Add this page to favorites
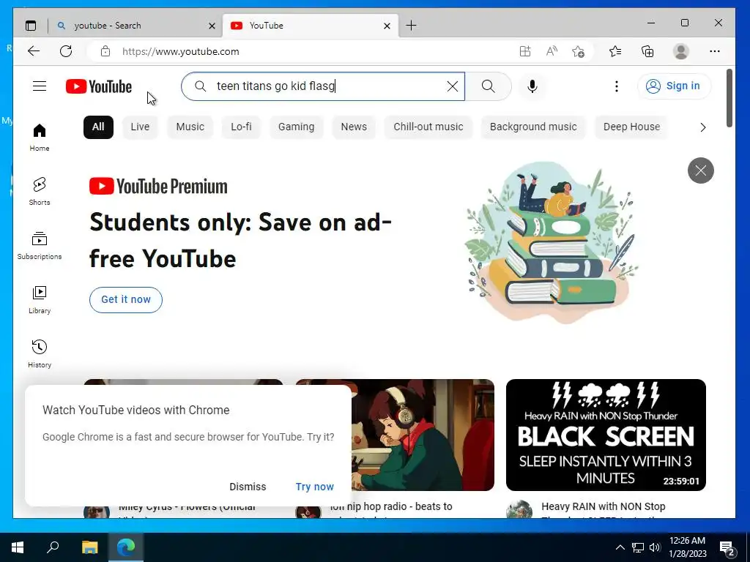This screenshot has height=562, width=750. [578, 51]
